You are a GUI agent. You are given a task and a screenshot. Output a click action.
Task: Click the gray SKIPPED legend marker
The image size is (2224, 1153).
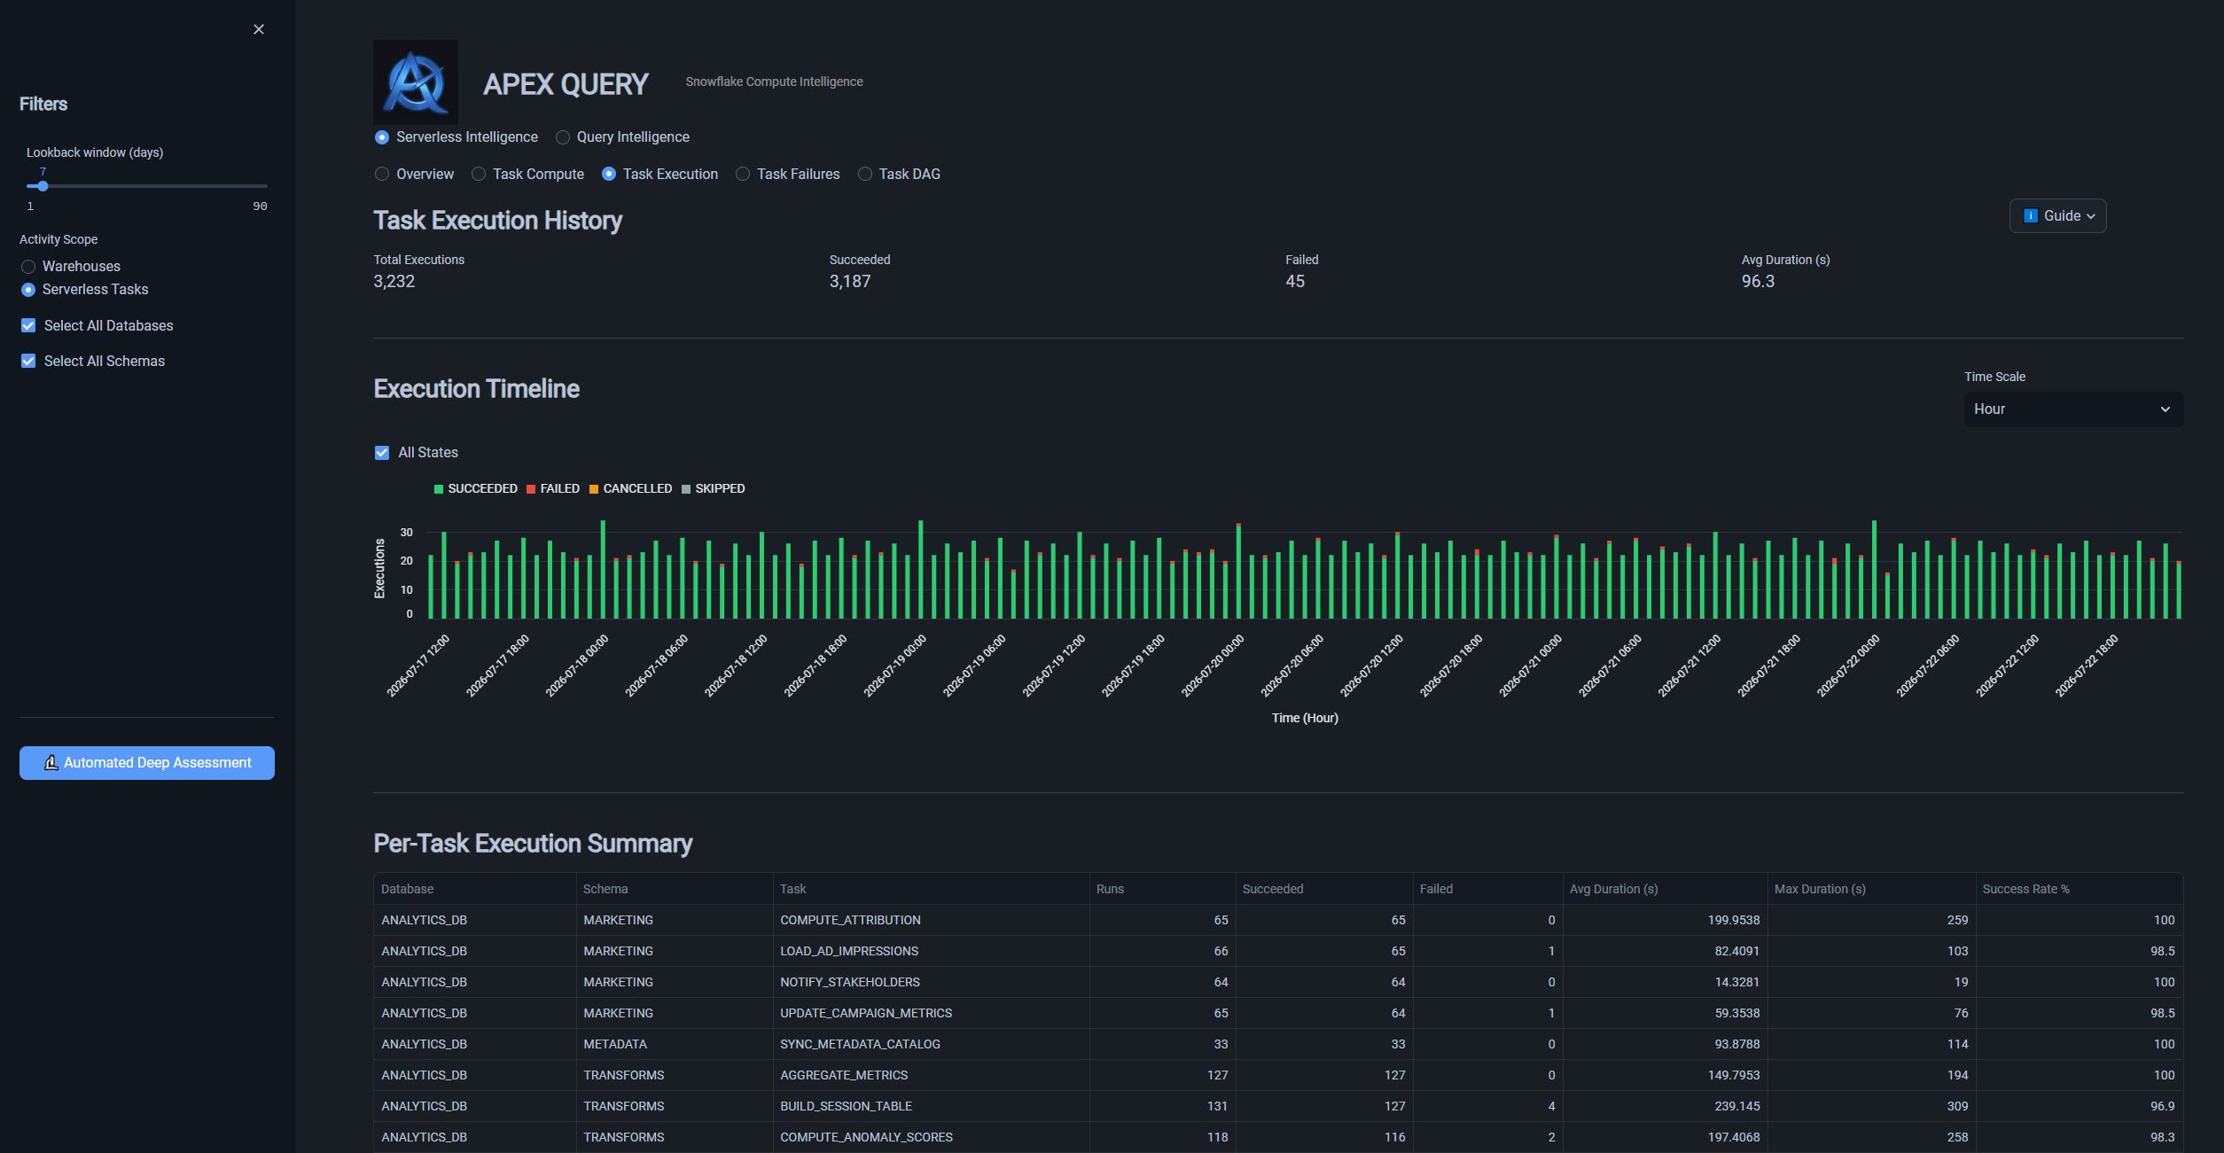tap(686, 489)
